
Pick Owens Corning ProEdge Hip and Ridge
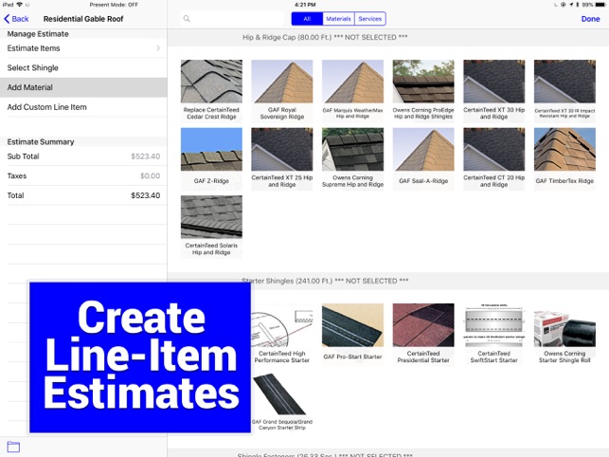(x=423, y=91)
